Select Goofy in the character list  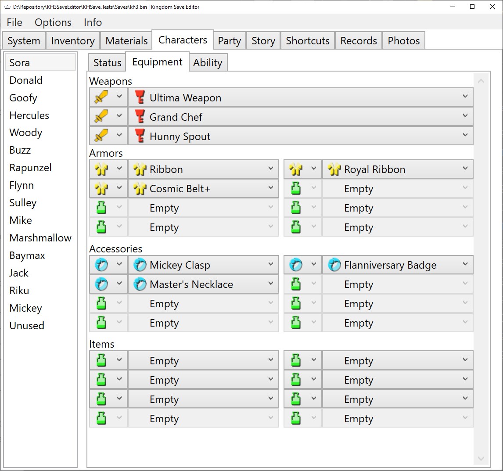coord(40,97)
